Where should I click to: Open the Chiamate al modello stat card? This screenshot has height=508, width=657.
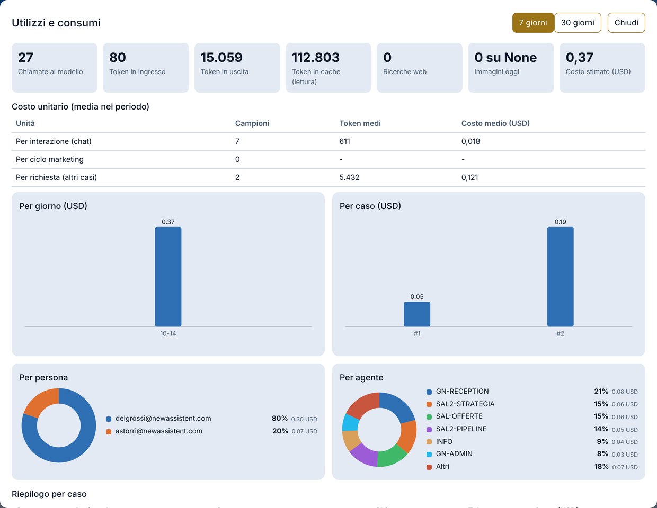pyautogui.click(x=55, y=68)
